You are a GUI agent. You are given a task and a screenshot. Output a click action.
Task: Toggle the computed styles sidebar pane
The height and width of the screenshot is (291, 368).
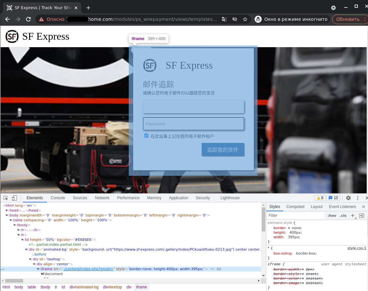pos(362,215)
